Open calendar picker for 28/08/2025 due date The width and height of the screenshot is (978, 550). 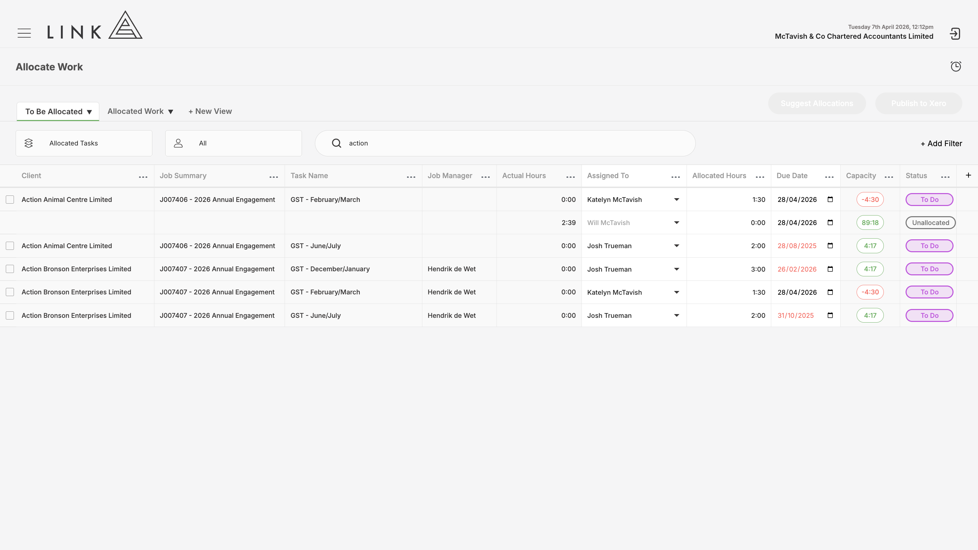pos(830,245)
